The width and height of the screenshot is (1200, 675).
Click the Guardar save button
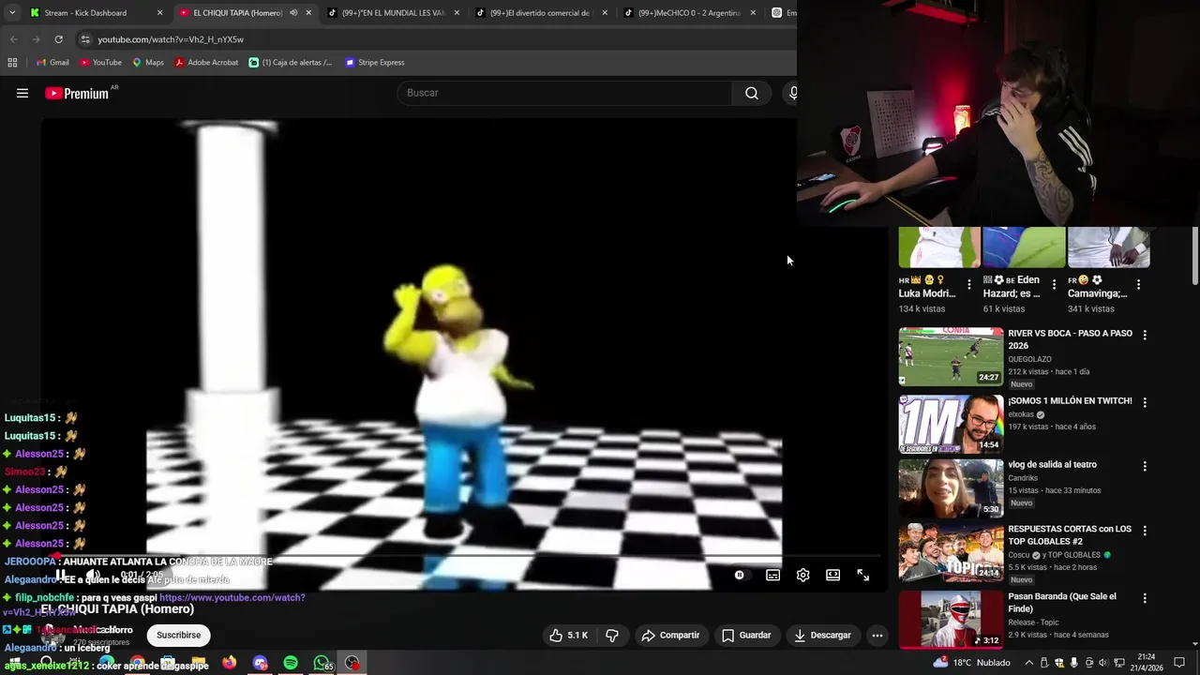coord(746,635)
